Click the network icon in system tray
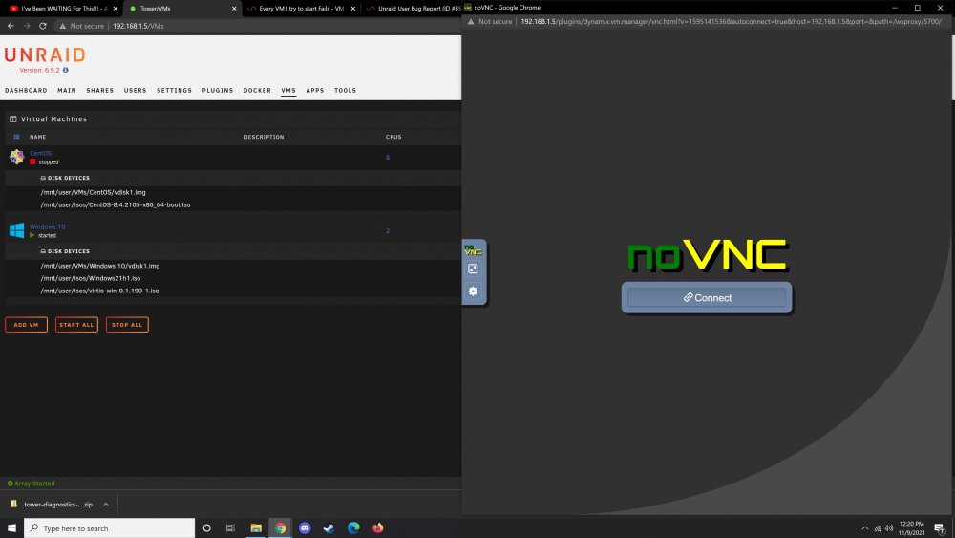 pos(878,528)
